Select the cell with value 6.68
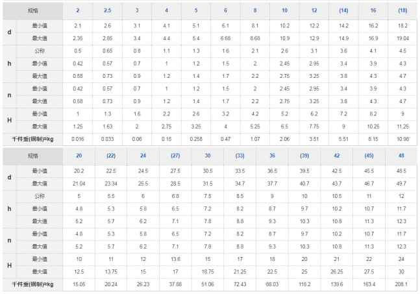 225,38
